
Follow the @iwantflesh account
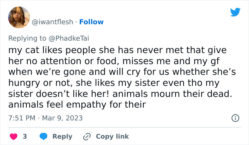tap(91, 22)
